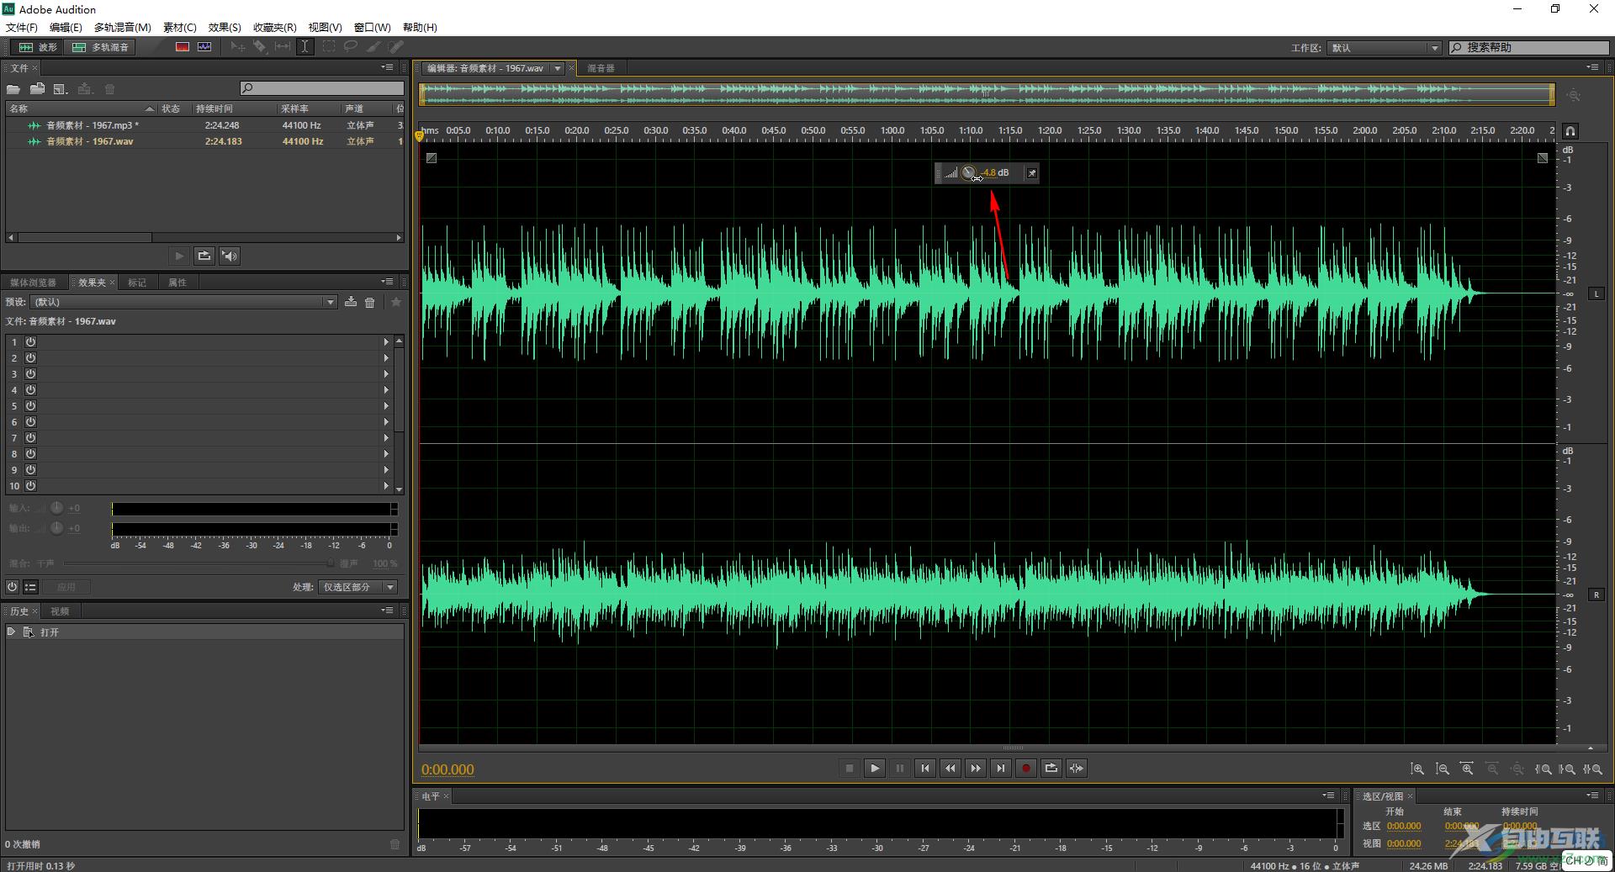The height and width of the screenshot is (872, 1615).
Task: Click the 搜索帮助 search box
Action: 1529,48
